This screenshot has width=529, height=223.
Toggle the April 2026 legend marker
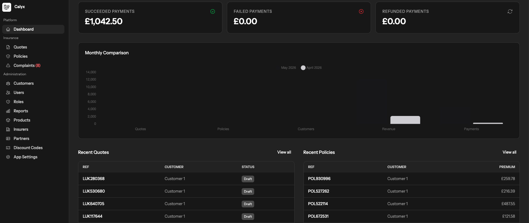pyautogui.click(x=303, y=68)
